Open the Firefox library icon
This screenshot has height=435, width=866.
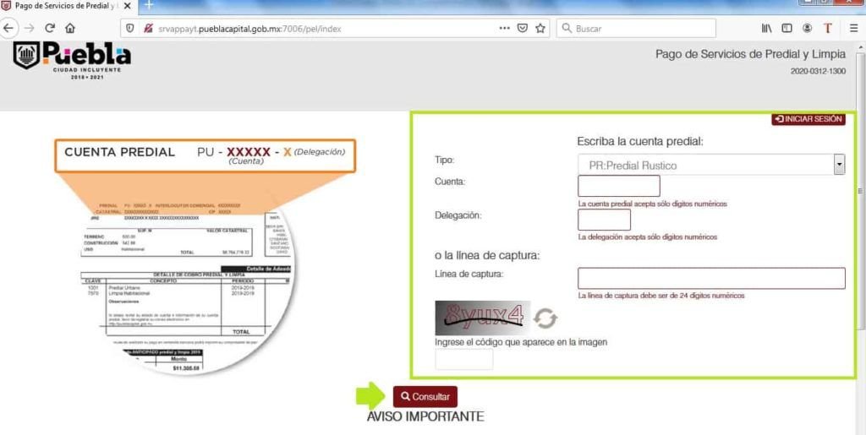click(x=767, y=28)
